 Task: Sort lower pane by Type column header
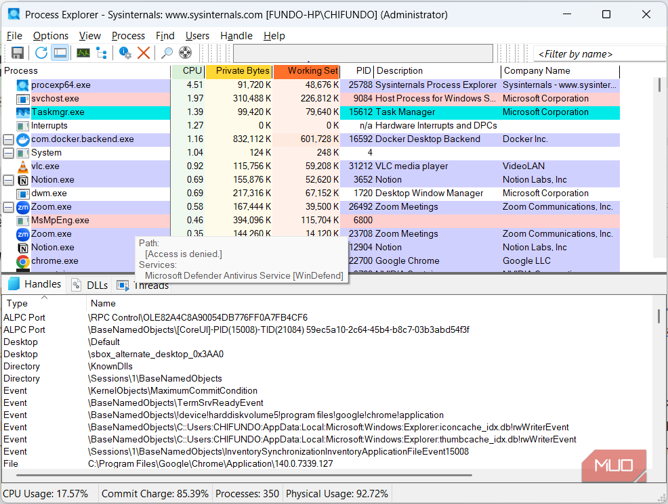click(44, 303)
